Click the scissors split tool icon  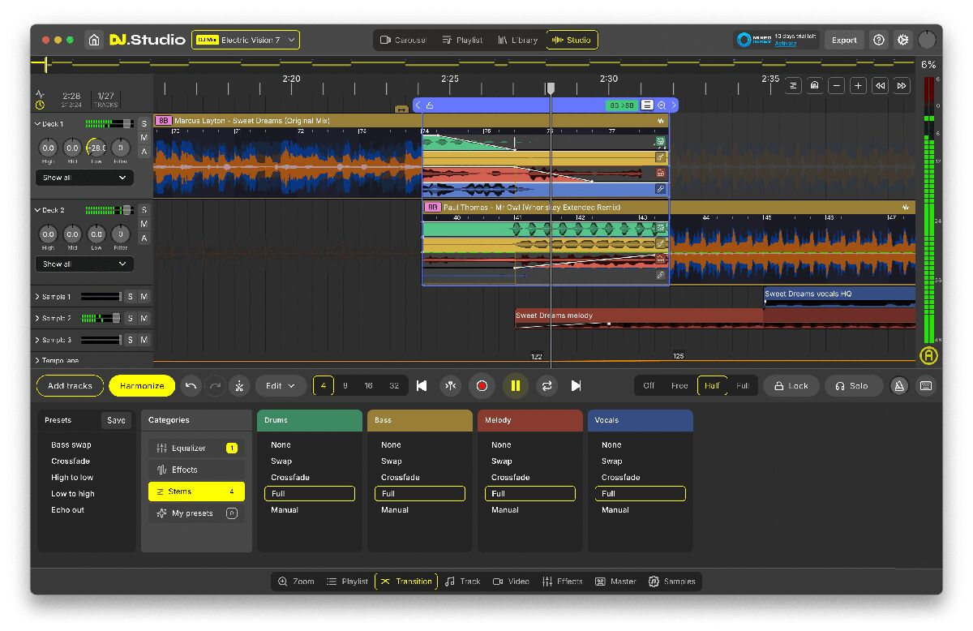click(x=239, y=386)
